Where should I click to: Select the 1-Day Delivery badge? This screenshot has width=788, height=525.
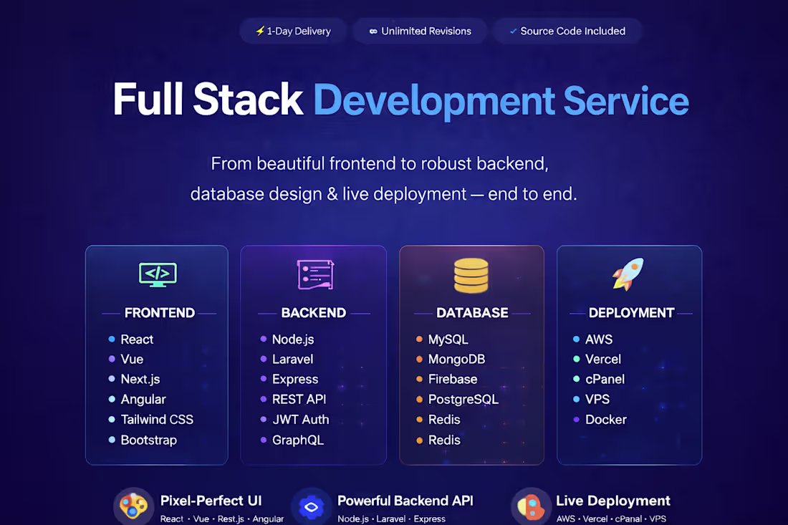293,31
